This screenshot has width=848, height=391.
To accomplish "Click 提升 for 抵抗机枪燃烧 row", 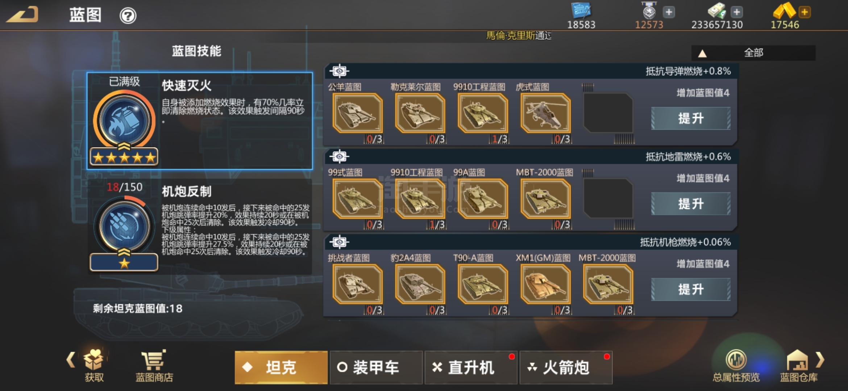I will tap(691, 289).
